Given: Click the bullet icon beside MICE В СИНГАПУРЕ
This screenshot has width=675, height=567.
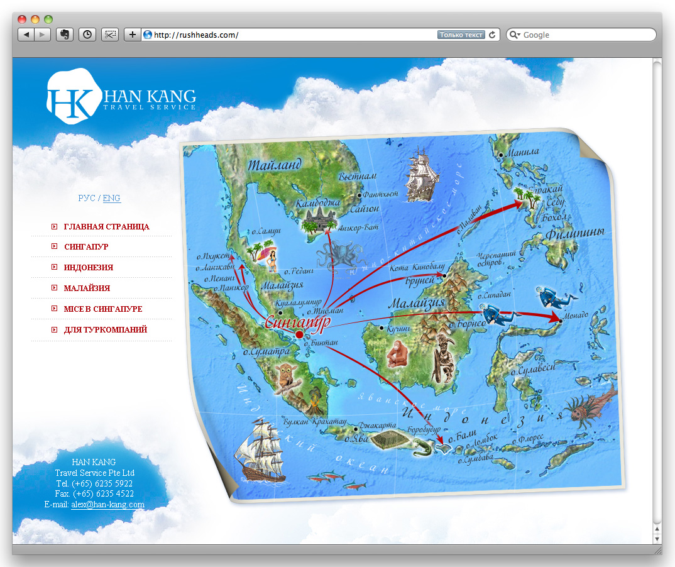Looking at the screenshot, I should pyautogui.click(x=54, y=308).
